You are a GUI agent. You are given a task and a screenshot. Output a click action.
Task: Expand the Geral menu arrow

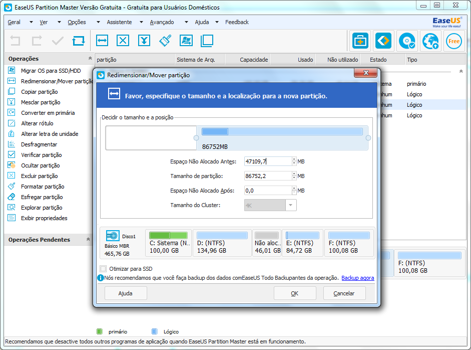click(x=31, y=22)
